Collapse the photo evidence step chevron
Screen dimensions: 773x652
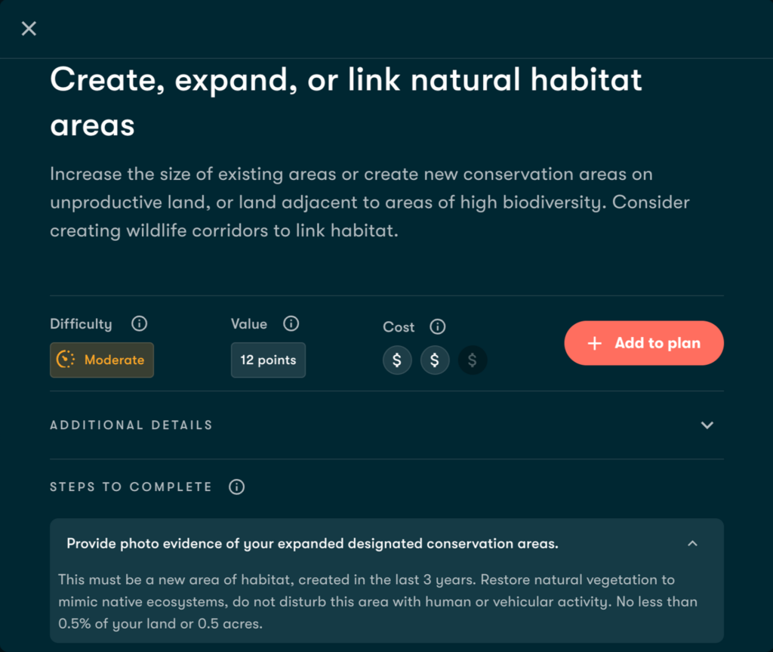(x=692, y=543)
